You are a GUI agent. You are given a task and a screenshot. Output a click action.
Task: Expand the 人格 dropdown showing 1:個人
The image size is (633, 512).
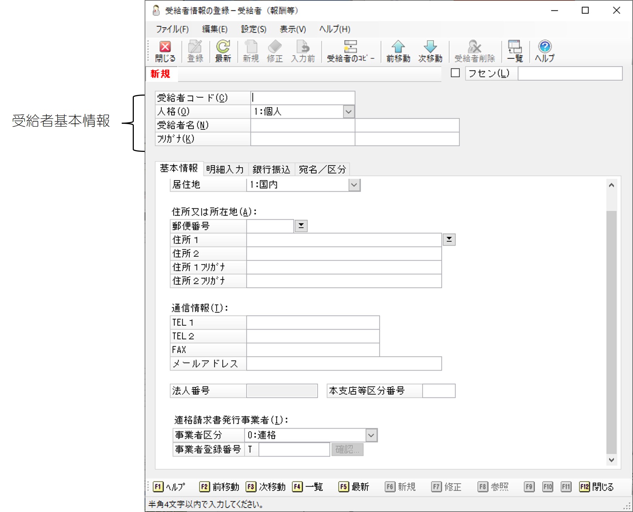348,112
